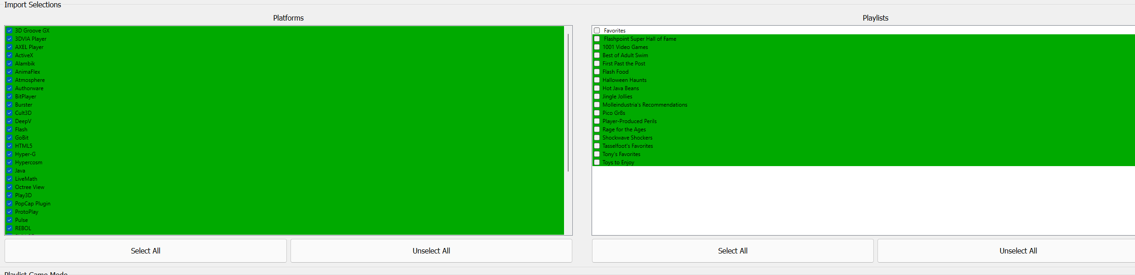This screenshot has width=1135, height=275.
Task: Uncheck the HTML5 checkbox
Action: tap(9, 146)
